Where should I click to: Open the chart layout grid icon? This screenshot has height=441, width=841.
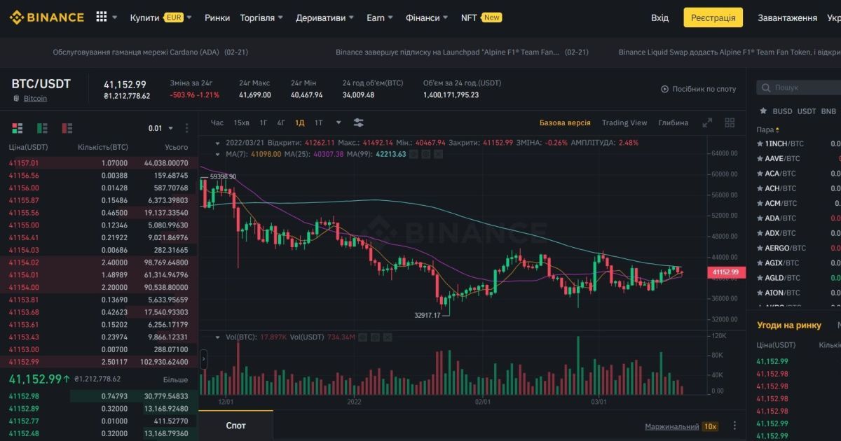coord(730,122)
